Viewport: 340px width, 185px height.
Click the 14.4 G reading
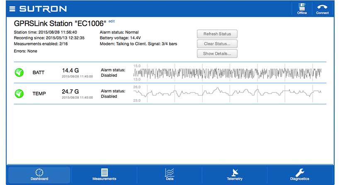point(70,70)
